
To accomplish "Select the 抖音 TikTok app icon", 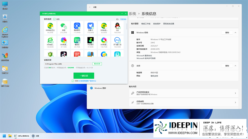I will click(x=64, y=54).
